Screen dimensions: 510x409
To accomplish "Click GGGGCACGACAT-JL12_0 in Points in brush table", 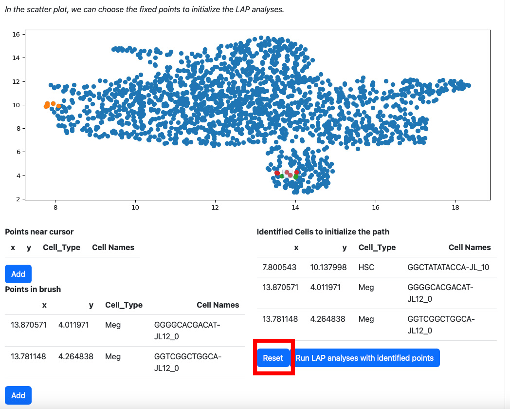I will (x=187, y=331).
